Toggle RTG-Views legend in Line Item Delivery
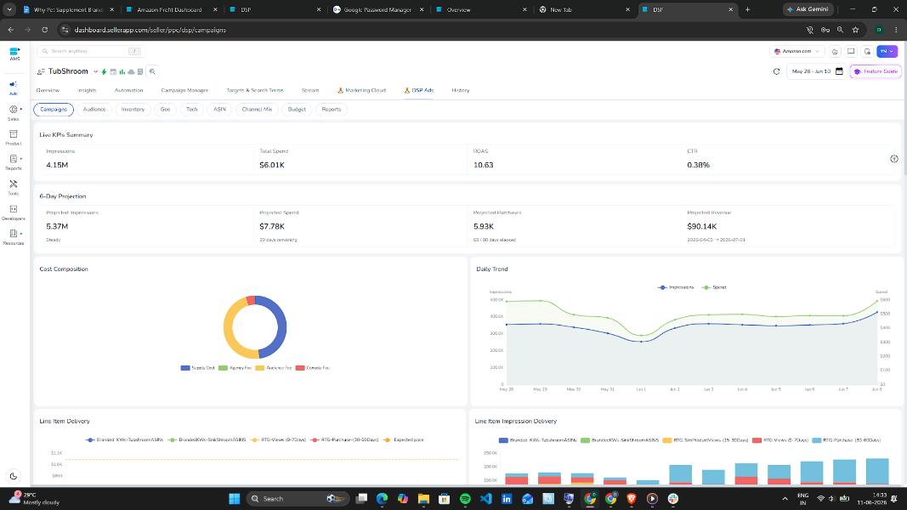This screenshot has height=510, width=907. pyautogui.click(x=278, y=440)
